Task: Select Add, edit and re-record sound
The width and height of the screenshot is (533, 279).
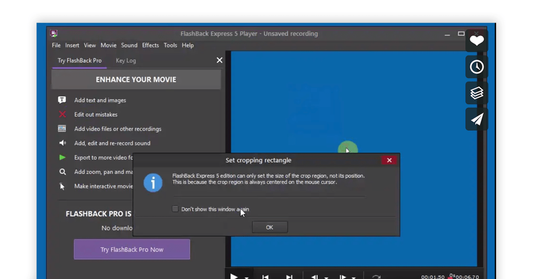Action: pyautogui.click(x=112, y=143)
